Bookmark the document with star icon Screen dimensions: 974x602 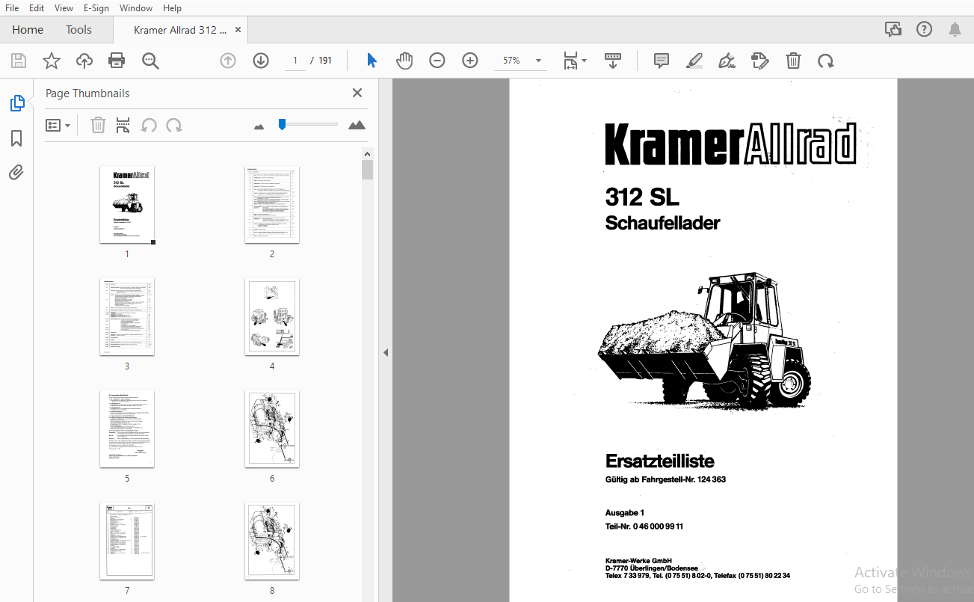(52, 61)
